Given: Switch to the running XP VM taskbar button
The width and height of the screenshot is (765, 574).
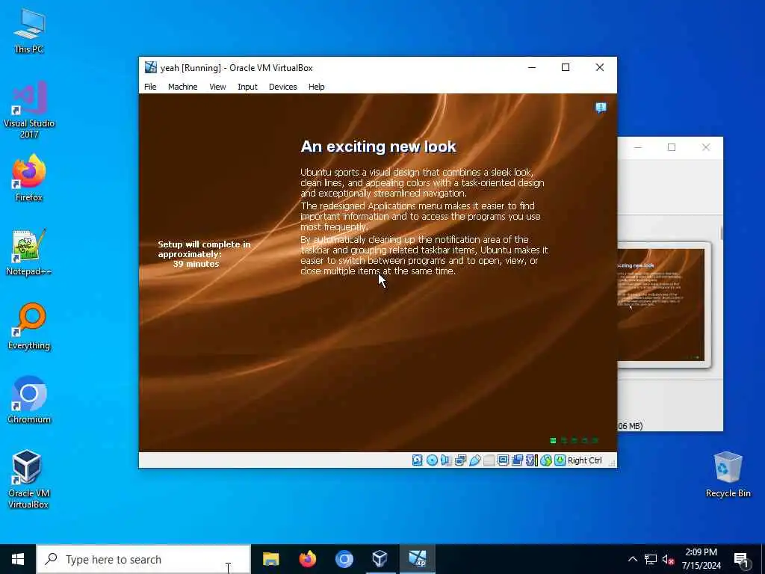Looking at the screenshot, I should [418, 559].
